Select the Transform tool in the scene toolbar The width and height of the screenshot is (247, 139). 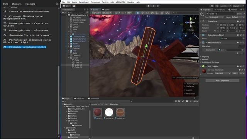click(162, 13)
